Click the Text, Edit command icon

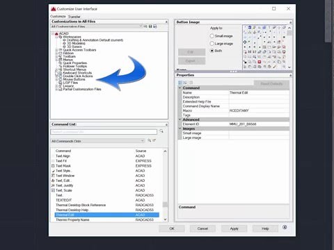(x=53, y=181)
